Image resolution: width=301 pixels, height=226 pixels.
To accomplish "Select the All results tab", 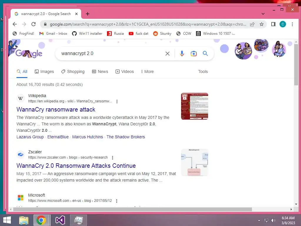I will [22, 72].
